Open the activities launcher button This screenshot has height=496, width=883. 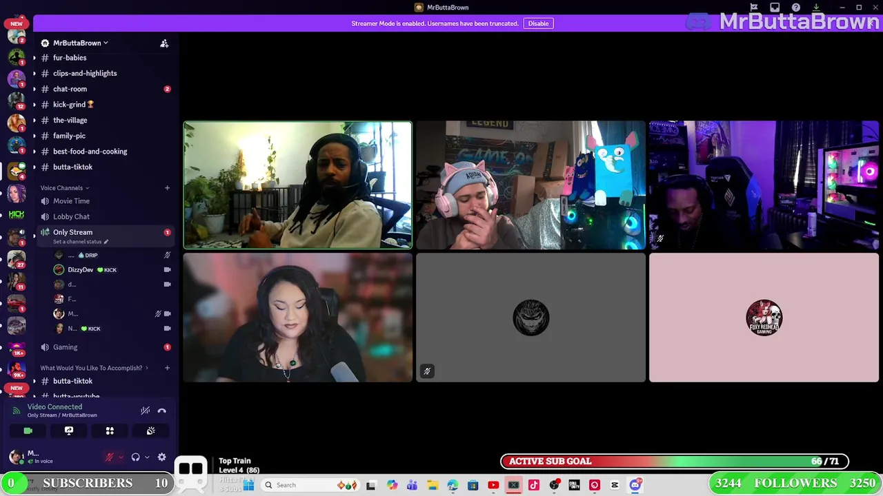coord(110,431)
